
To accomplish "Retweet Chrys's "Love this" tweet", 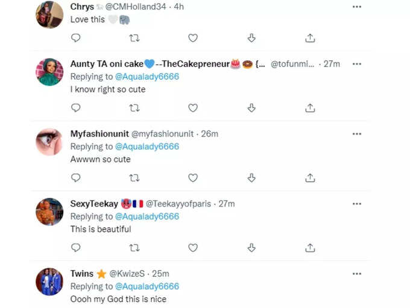I will pyautogui.click(x=134, y=38).
